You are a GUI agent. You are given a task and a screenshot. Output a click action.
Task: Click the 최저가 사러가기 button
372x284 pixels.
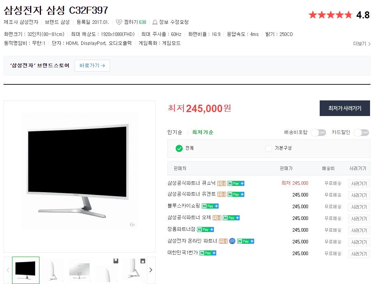(x=345, y=108)
